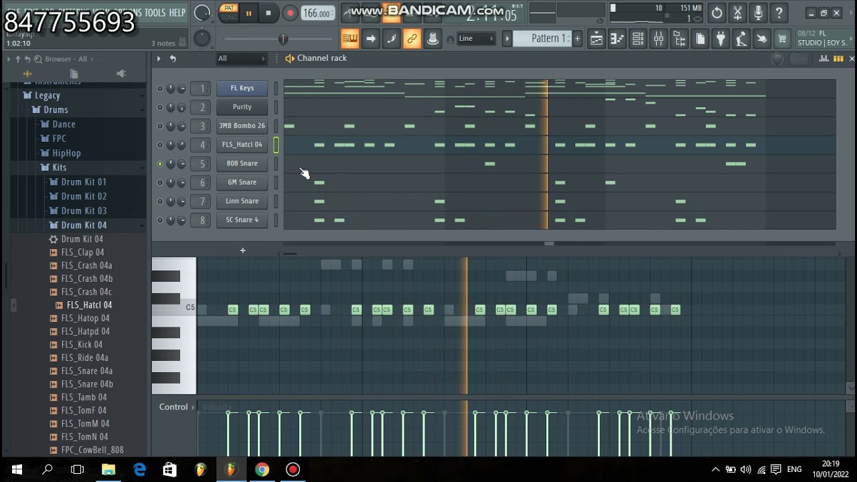Toggle the link/multilink controllers icon
The height and width of the screenshot is (482, 857).
[x=412, y=39]
